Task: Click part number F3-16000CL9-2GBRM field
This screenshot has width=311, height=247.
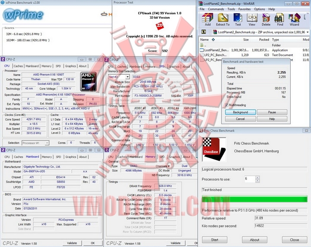Action: coord(148,95)
